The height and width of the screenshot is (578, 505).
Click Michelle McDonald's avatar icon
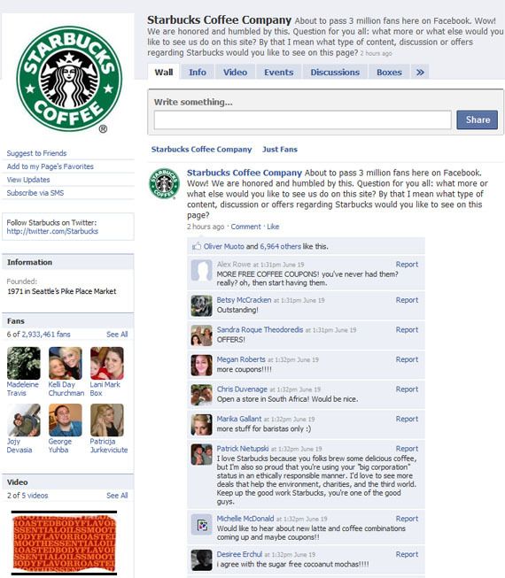point(201,525)
